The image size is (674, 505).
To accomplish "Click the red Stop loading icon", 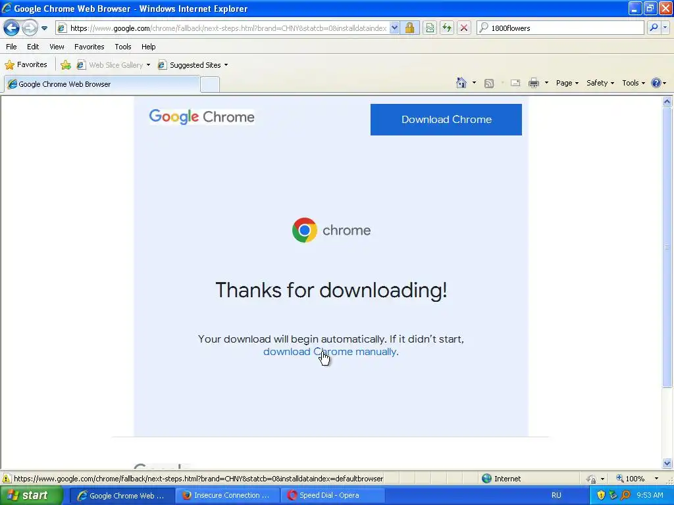I will (x=464, y=28).
